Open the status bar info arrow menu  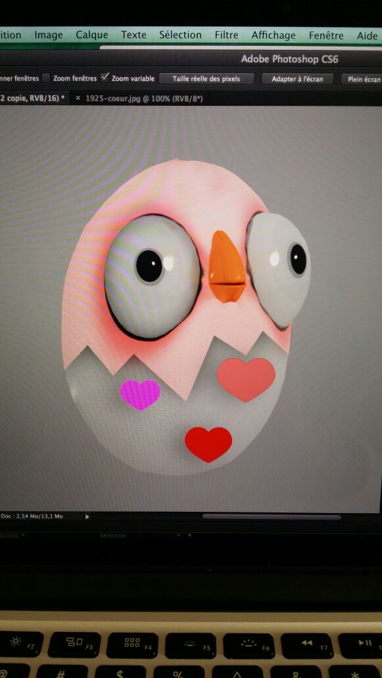pos(87,517)
